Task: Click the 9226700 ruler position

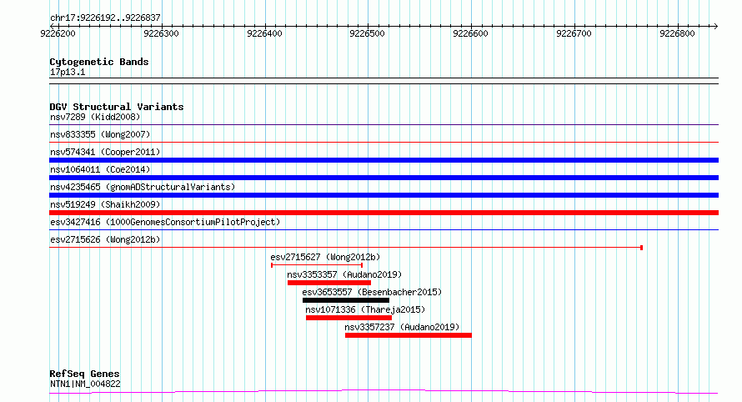Action: (x=574, y=33)
